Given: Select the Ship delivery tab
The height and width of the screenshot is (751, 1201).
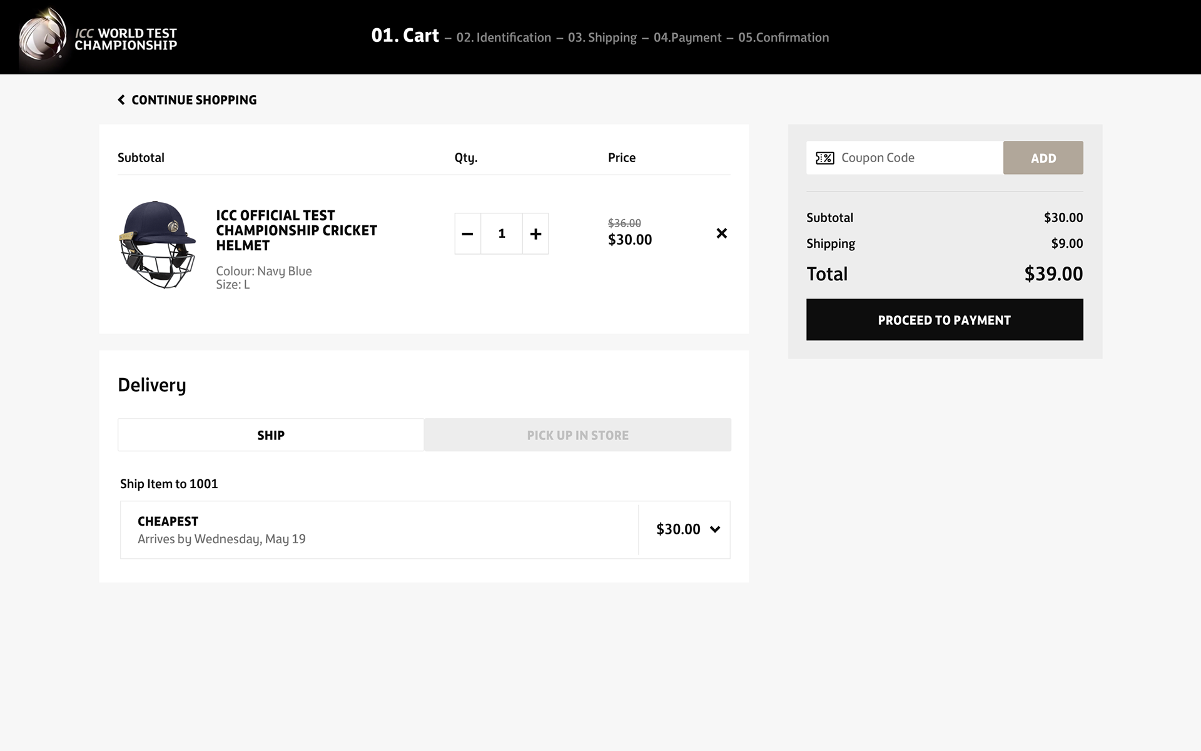Looking at the screenshot, I should pyautogui.click(x=271, y=435).
